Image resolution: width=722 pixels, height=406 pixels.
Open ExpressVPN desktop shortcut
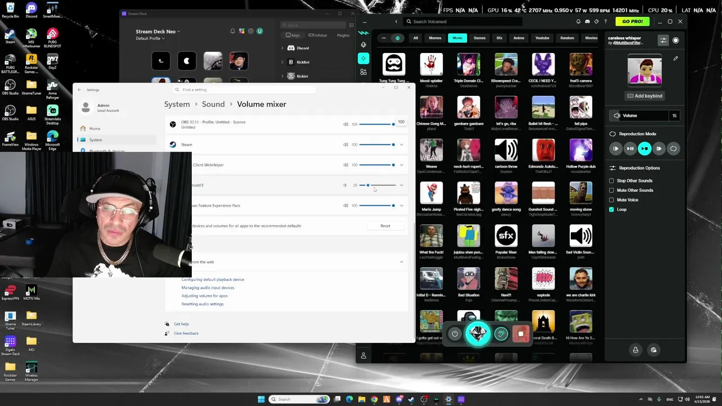pos(10,292)
